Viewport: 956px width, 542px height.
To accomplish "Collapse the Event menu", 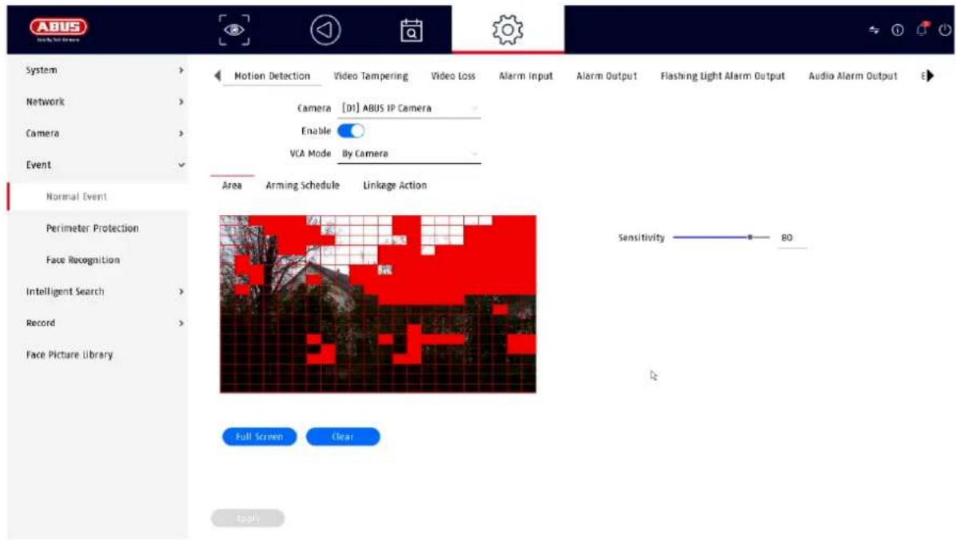I will 98,165.
